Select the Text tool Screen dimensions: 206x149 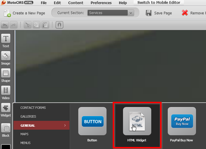(6, 38)
